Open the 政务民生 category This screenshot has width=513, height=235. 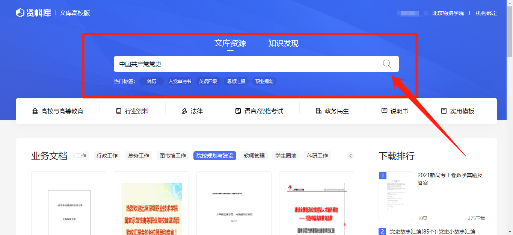332,111
